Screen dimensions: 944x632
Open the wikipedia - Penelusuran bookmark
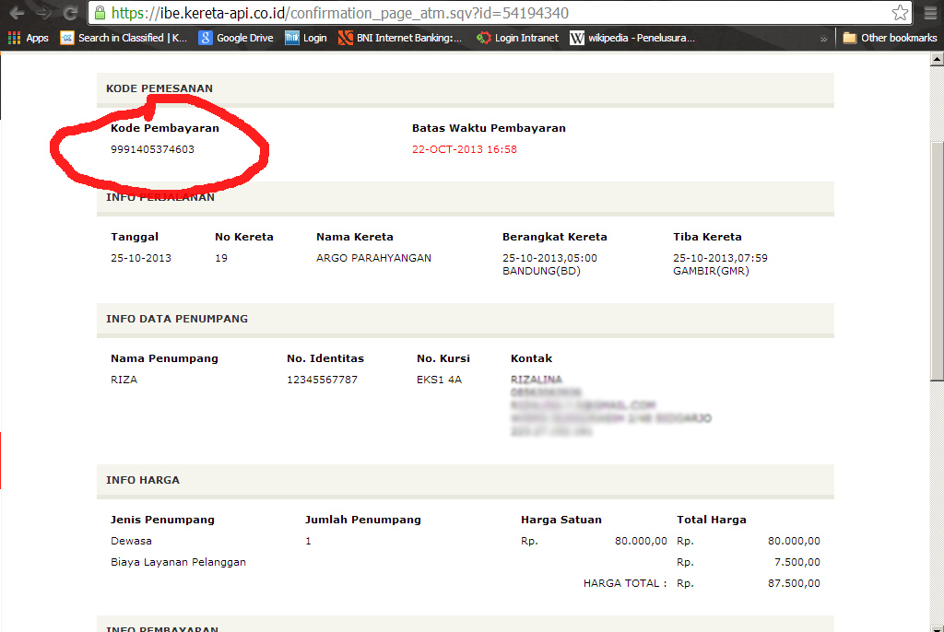coord(632,38)
